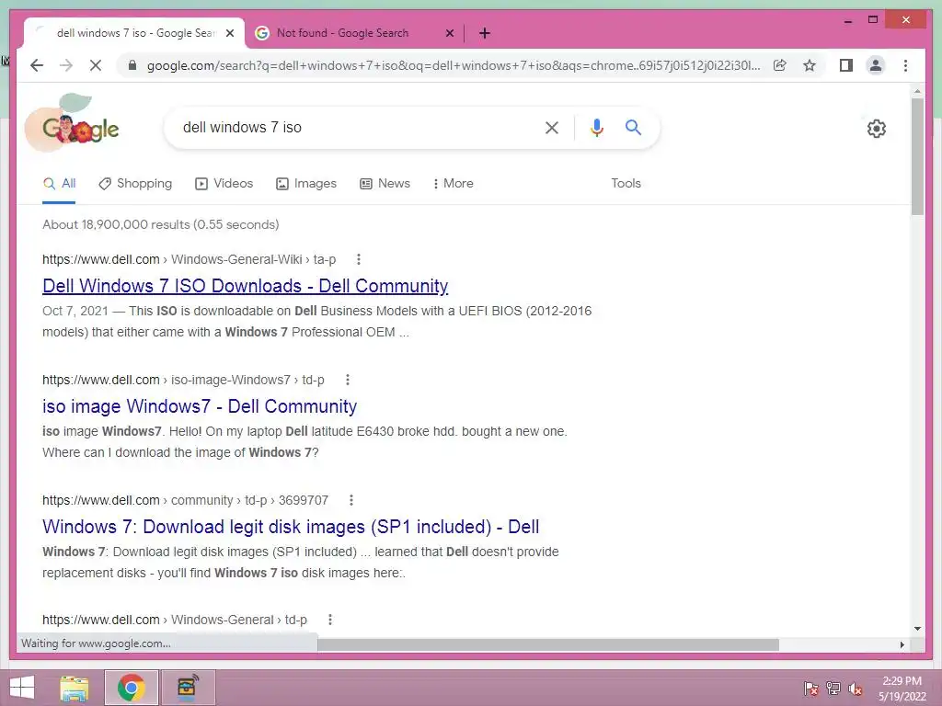The image size is (942, 706).
Task: Open the taskbar clock showing 2:29 PM
Action: (x=902, y=689)
